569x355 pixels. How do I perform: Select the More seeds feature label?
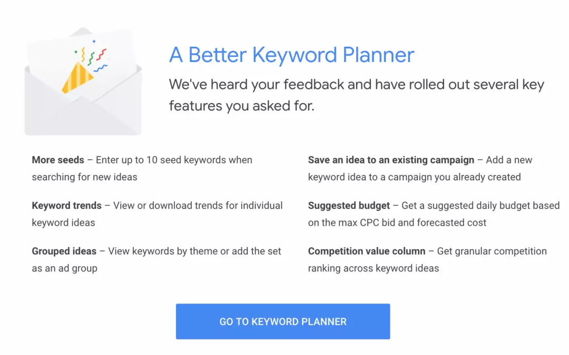58,160
